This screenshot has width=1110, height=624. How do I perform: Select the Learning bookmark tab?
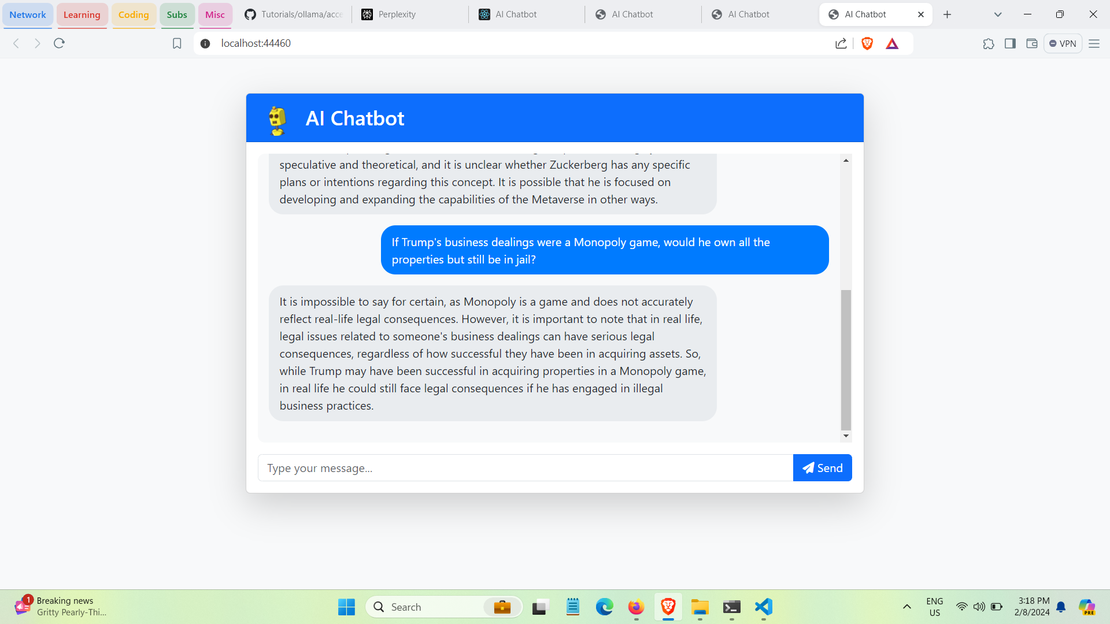(82, 14)
